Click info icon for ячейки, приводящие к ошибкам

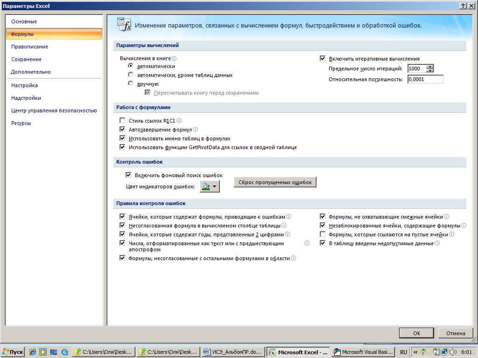click(x=288, y=217)
